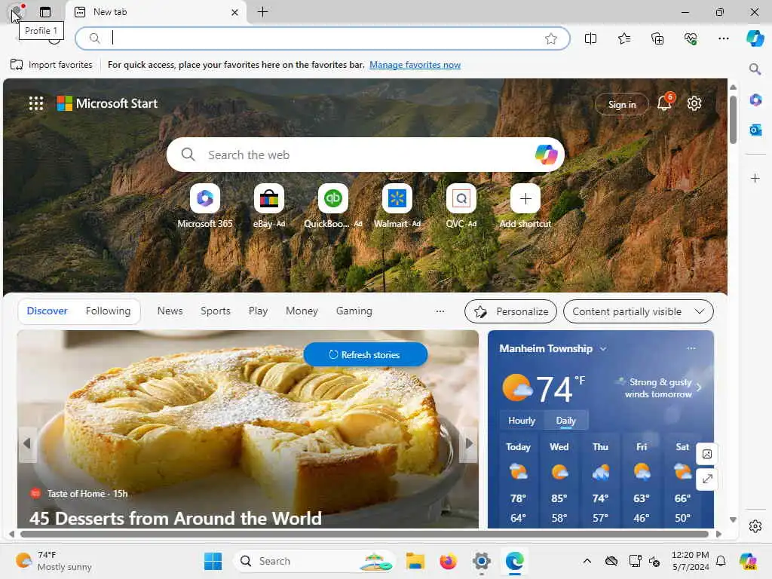Switch weather to Daily view
772x579 pixels.
coord(565,421)
